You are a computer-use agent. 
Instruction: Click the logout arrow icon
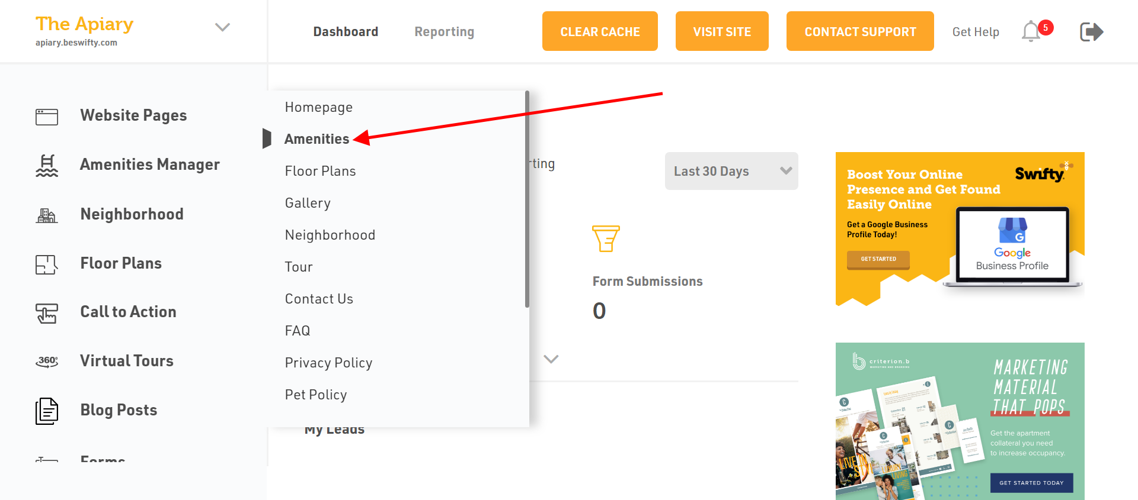[1091, 31]
